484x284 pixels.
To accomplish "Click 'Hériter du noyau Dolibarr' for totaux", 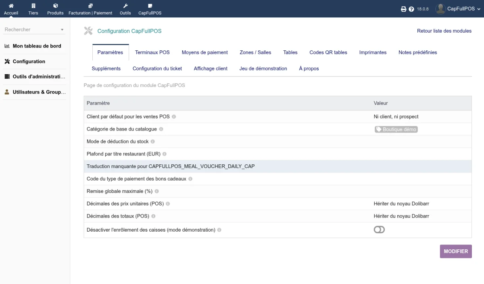I will click(401, 216).
